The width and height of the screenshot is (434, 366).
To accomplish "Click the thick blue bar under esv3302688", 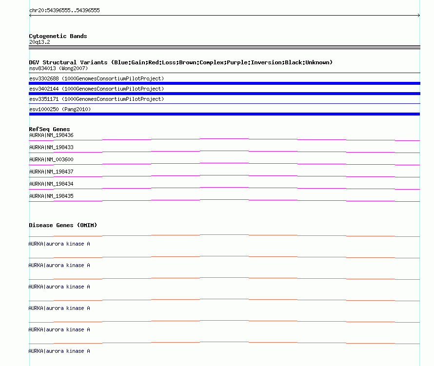I will pyautogui.click(x=224, y=83).
